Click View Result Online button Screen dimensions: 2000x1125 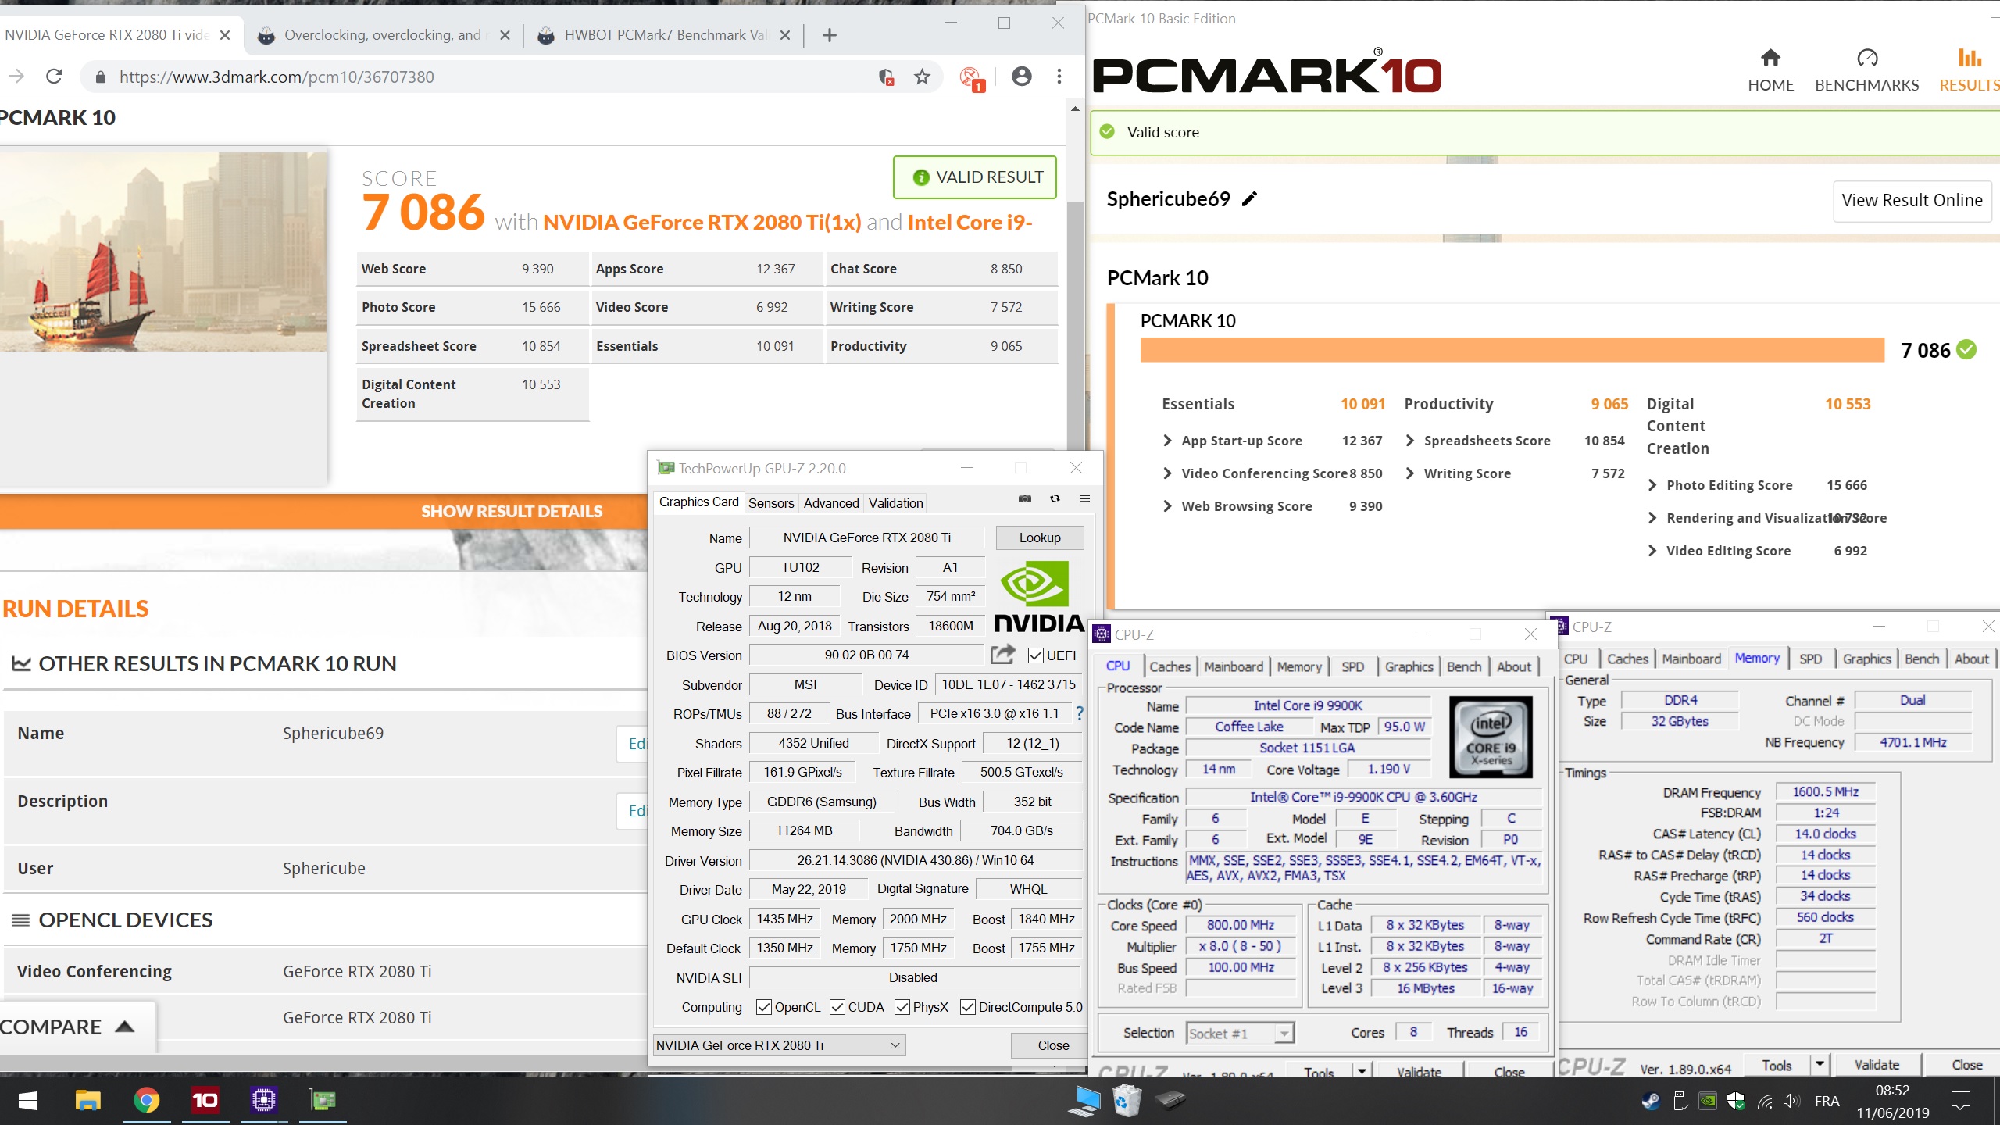pyautogui.click(x=1912, y=201)
